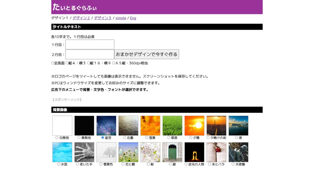The width and height of the screenshot is (313, 169).
Task: Focus the ２行目 text input field
Action: click(x=90, y=54)
